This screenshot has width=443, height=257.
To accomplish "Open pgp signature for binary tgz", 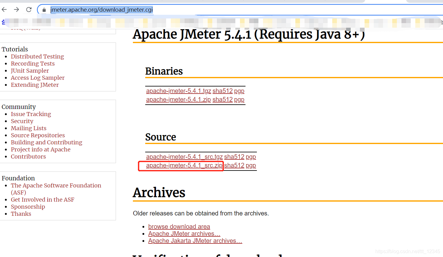I will point(239,91).
